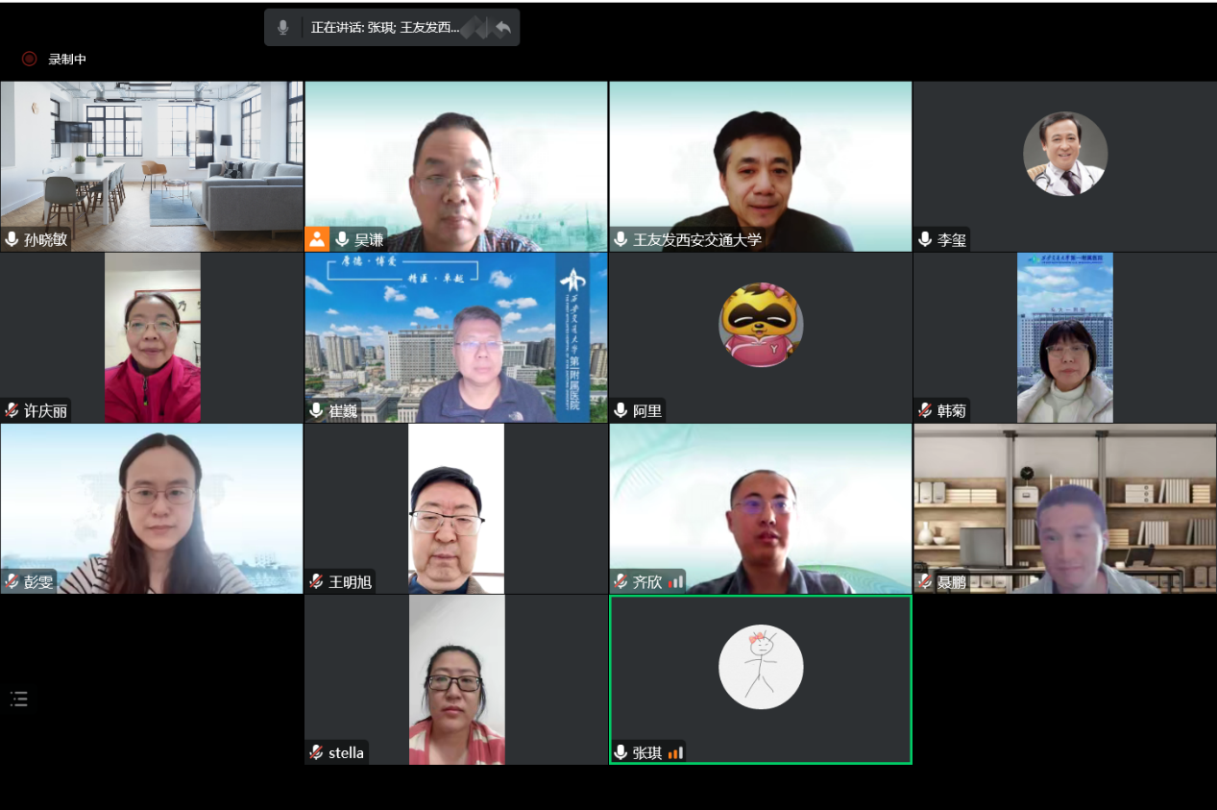1217x810 pixels.
Task: Select 王友发's video tile
Action: click(x=761, y=166)
